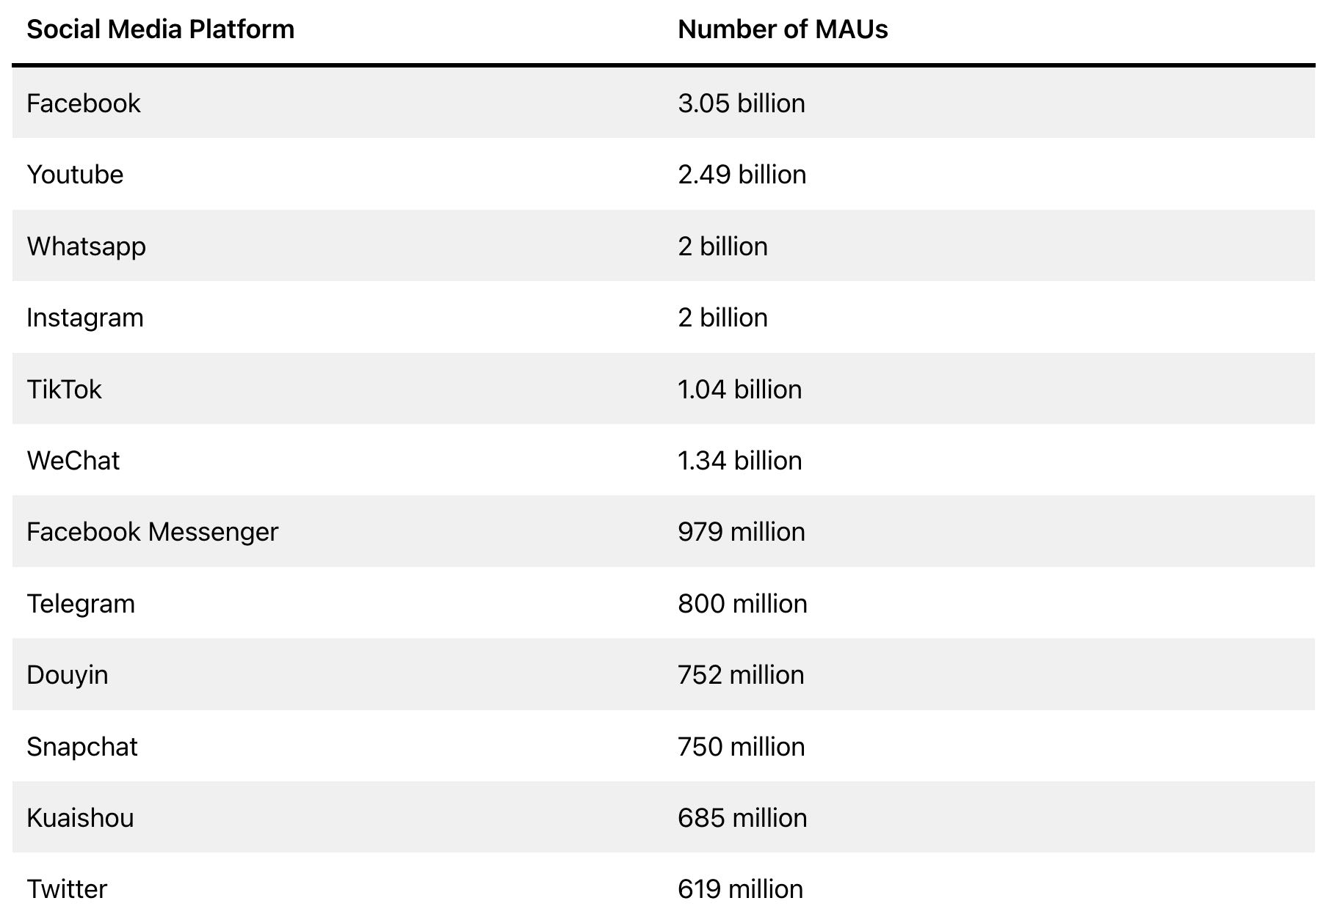Viewport: 1323px width, 920px height.
Task: Click the 3.05 billion value
Action: 741,103
